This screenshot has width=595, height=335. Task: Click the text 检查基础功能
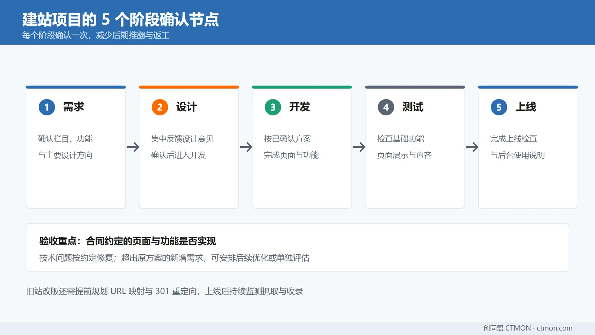(x=401, y=139)
